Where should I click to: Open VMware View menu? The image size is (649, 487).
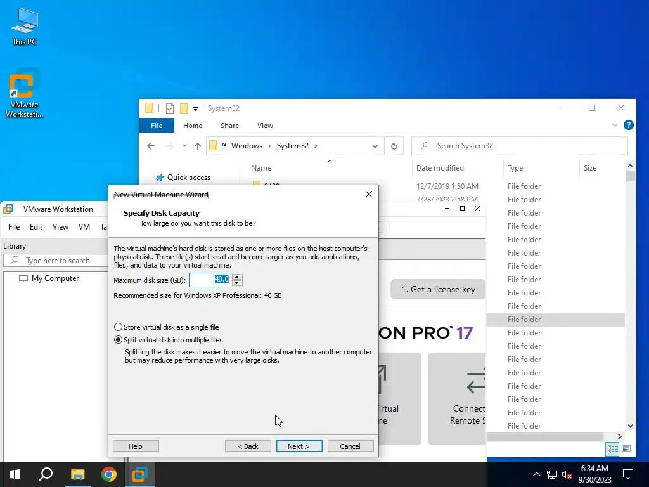click(60, 227)
